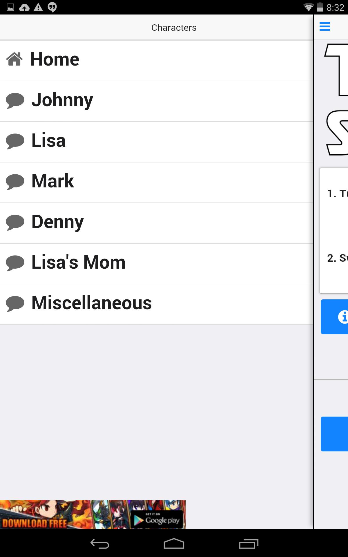This screenshot has width=348, height=557.
Task: Click the speech bubble icon beside Denny
Action: [15, 223]
